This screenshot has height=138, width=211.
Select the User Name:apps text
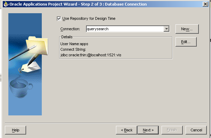[x=74, y=44]
